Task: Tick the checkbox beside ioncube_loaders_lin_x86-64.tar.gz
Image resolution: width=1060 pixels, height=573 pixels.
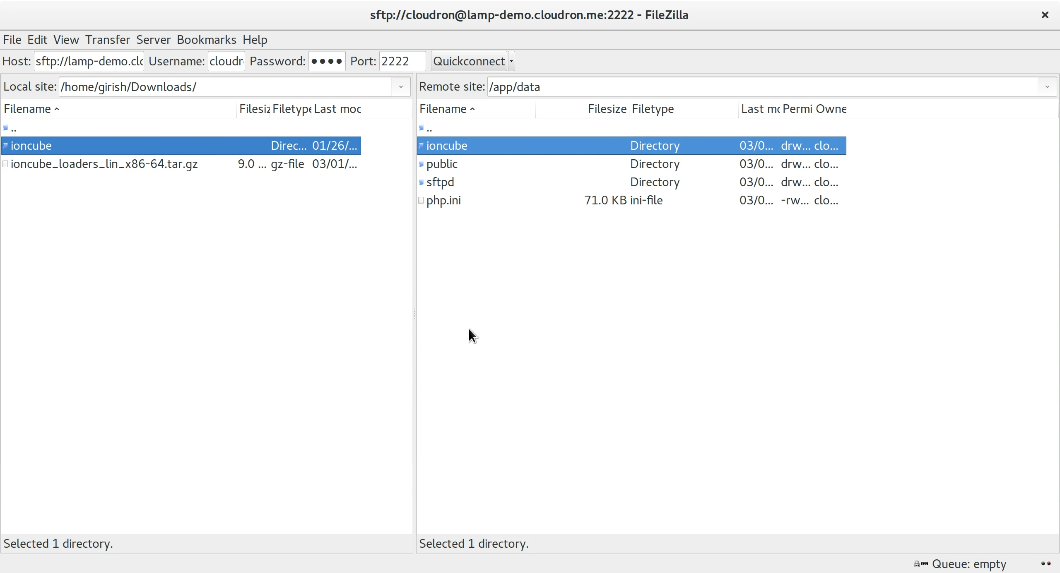Action: point(6,164)
